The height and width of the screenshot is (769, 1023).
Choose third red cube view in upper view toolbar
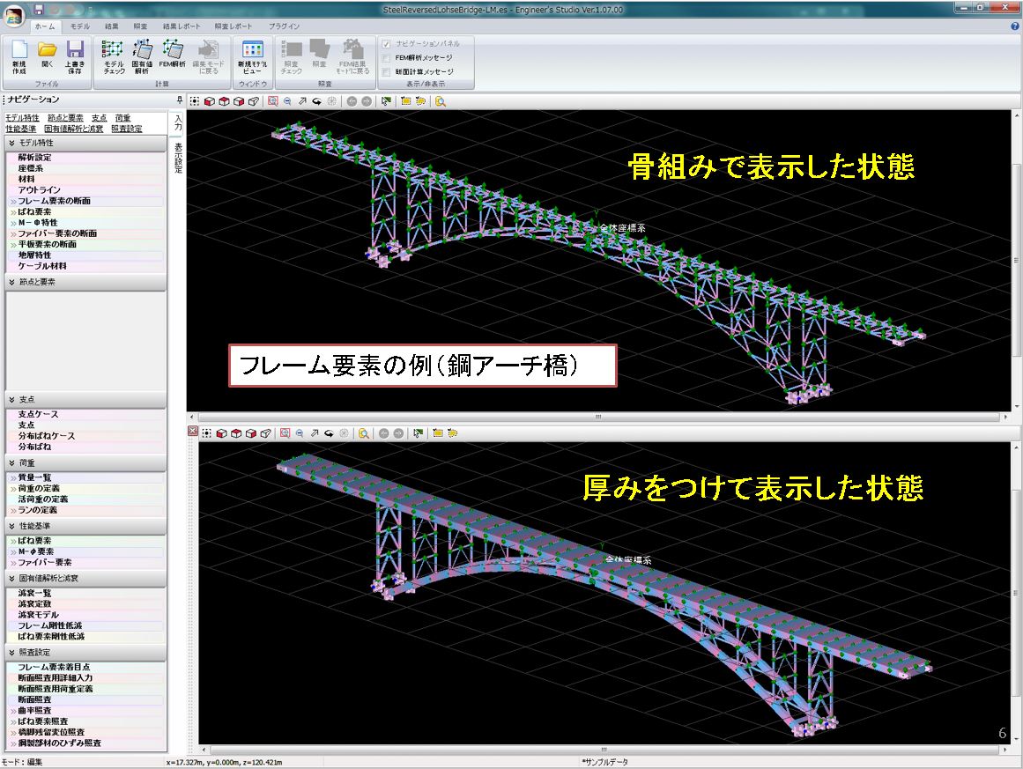239,101
